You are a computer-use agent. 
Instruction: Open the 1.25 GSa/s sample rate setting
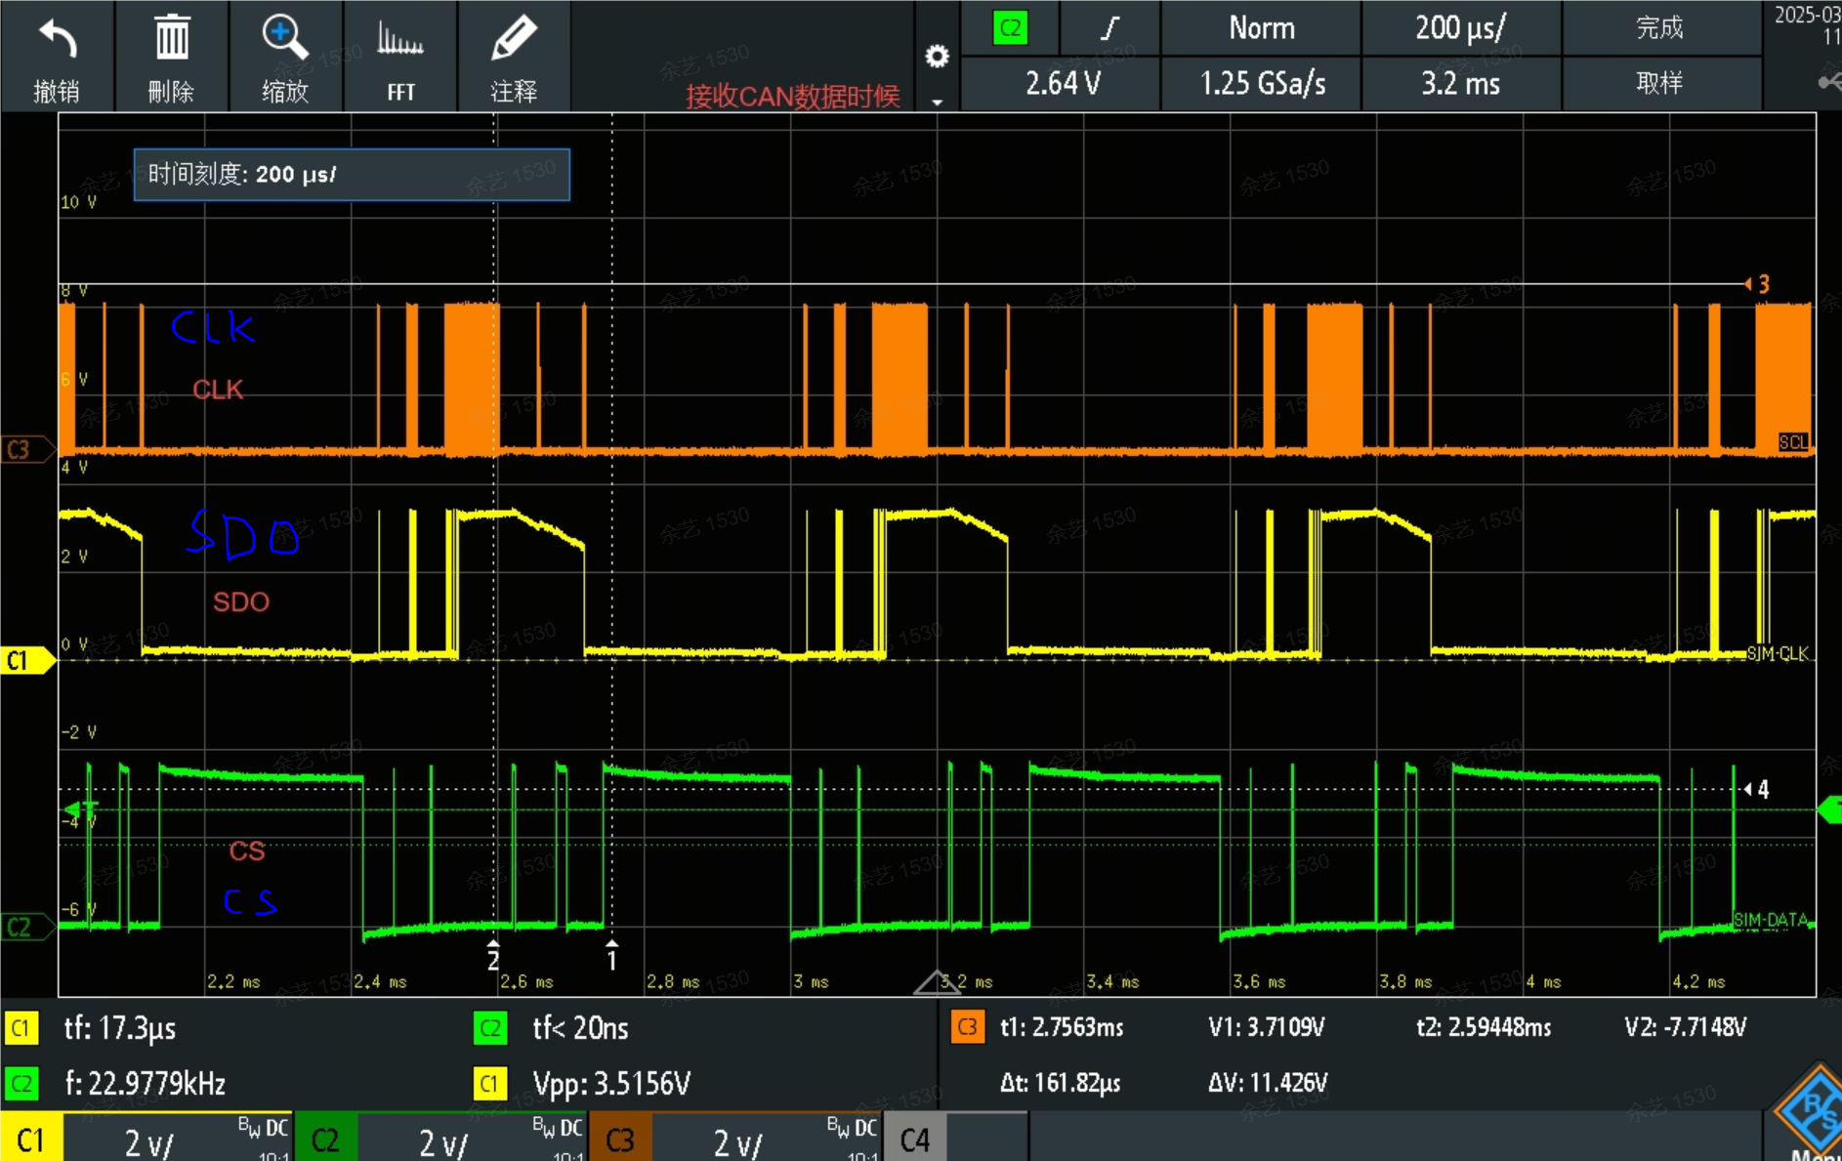coord(1261,84)
